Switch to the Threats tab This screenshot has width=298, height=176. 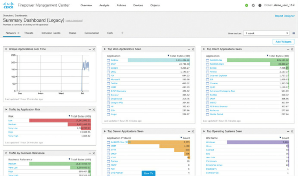(29, 33)
